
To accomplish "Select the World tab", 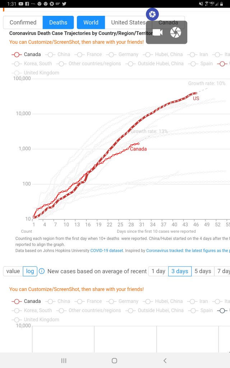I will 91,22.
